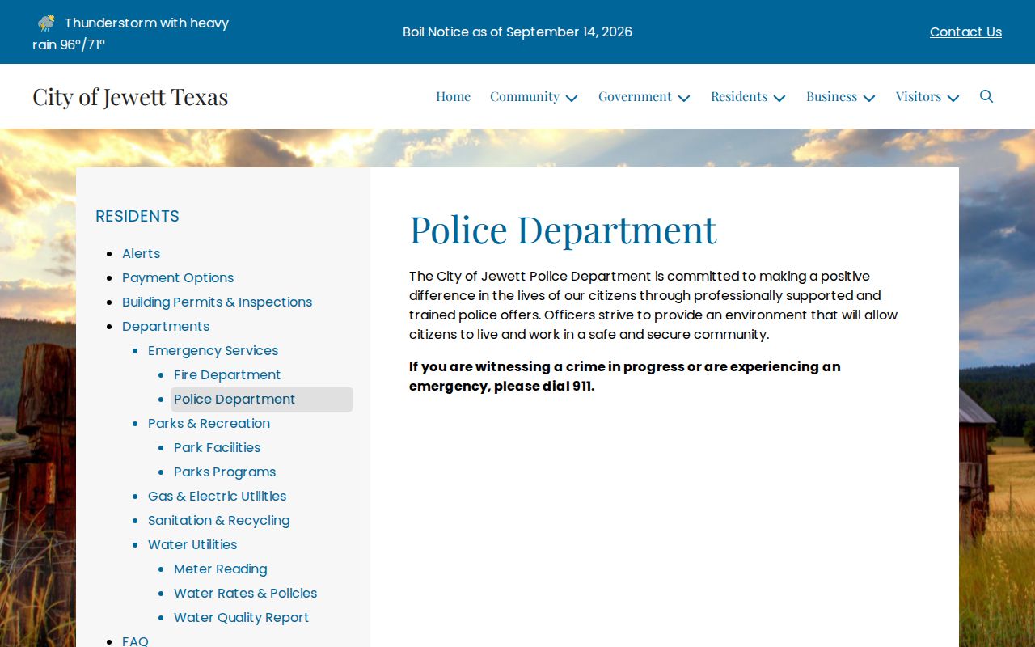
Task: Click the City of Jewett Texas title
Action: click(130, 96)
